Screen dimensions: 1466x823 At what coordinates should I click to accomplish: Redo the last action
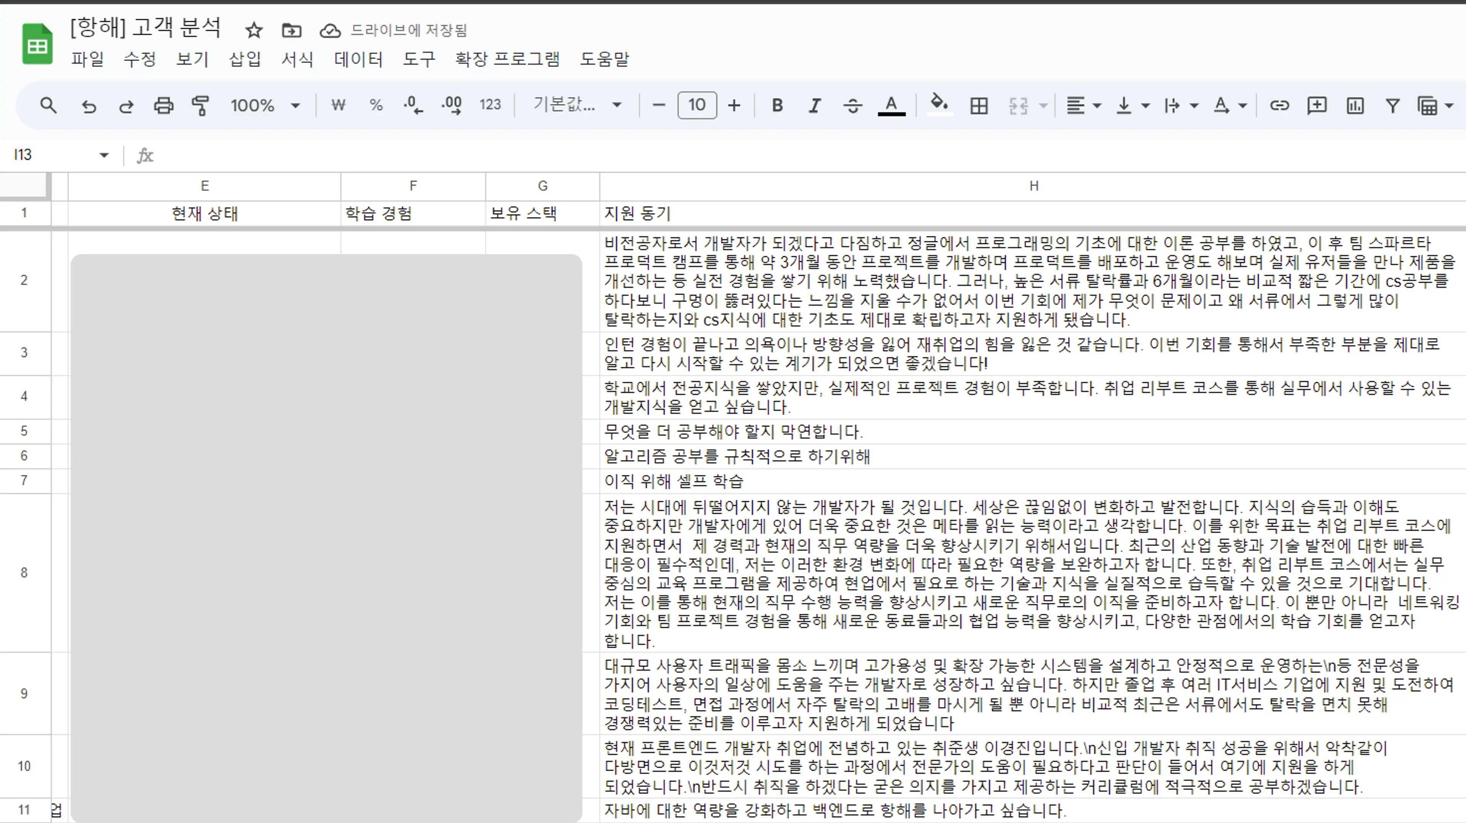[126, 106]
